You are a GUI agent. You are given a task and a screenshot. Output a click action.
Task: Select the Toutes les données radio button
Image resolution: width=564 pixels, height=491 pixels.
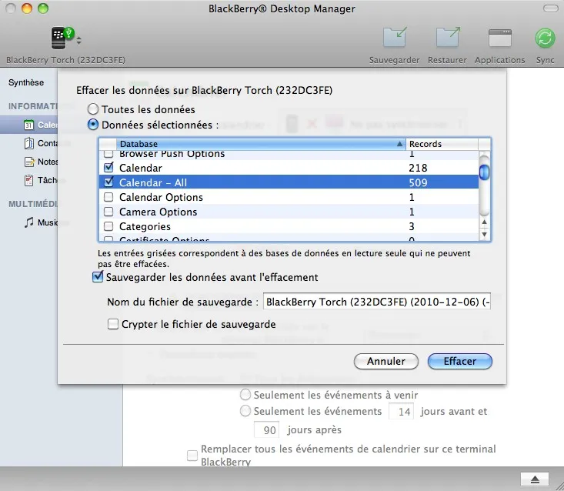pyautogui.click(x=93, y=109)
